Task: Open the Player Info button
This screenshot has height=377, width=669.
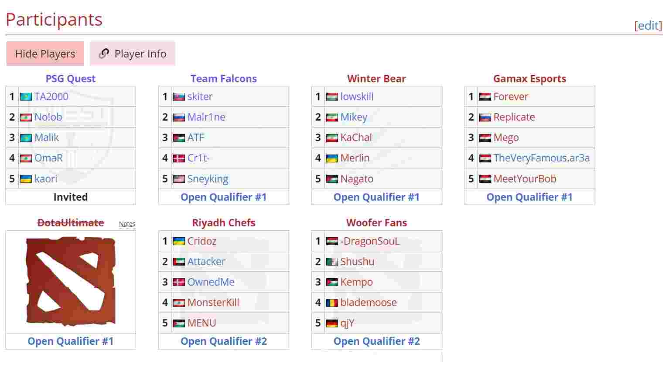Action: pyautogui.click(x=133, y=54)
